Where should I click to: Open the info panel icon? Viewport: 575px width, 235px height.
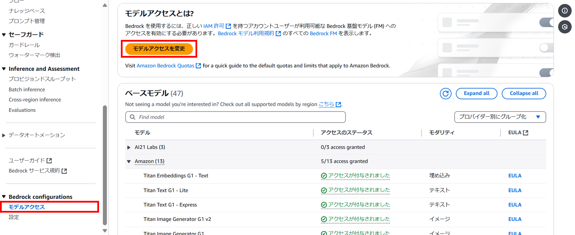(565, 11)
